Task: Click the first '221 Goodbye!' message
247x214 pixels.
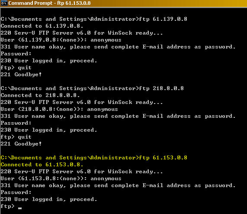Action: pos(21,75)
